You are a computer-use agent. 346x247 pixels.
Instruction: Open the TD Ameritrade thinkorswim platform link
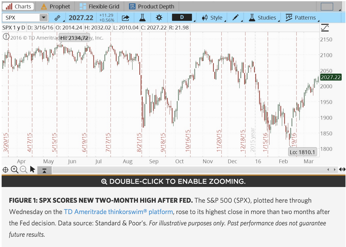[x=118, y=212]
